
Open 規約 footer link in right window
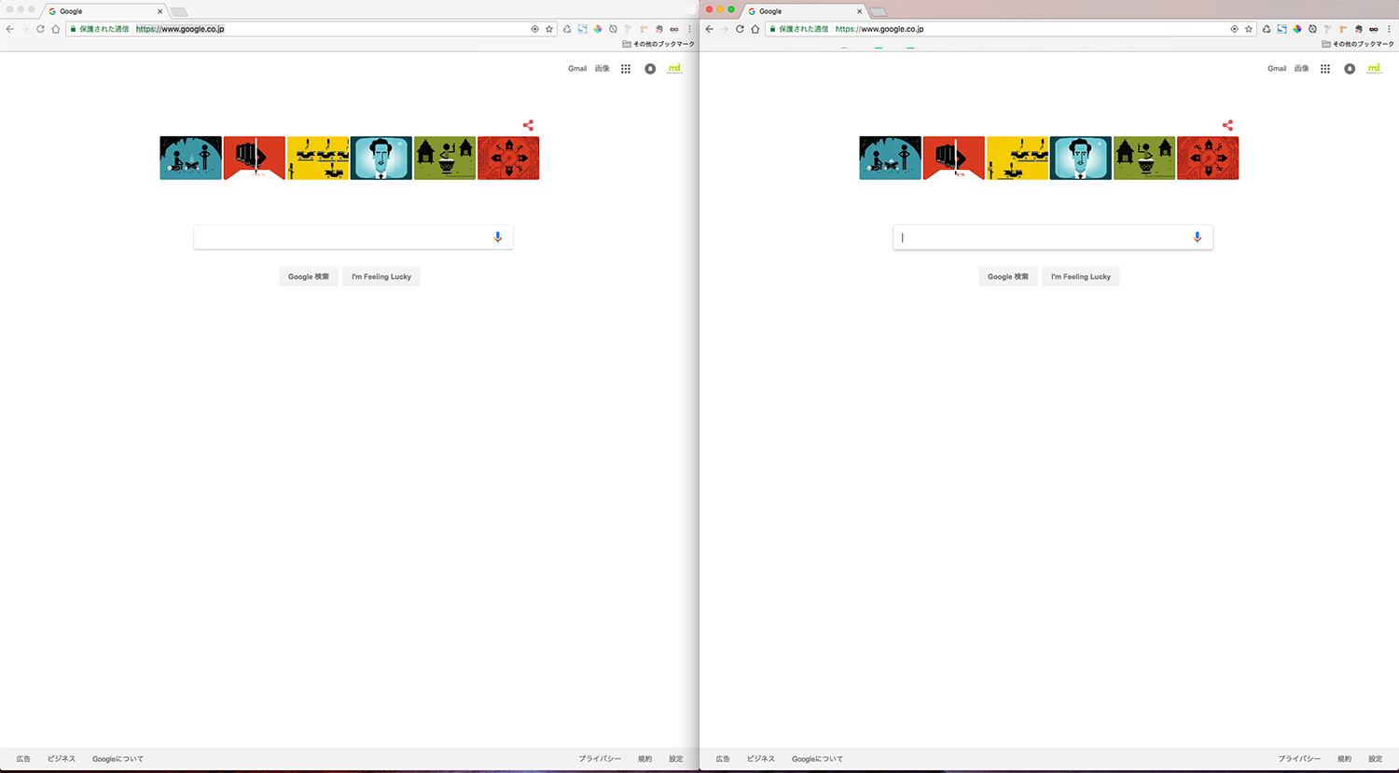coord(1345,759)
